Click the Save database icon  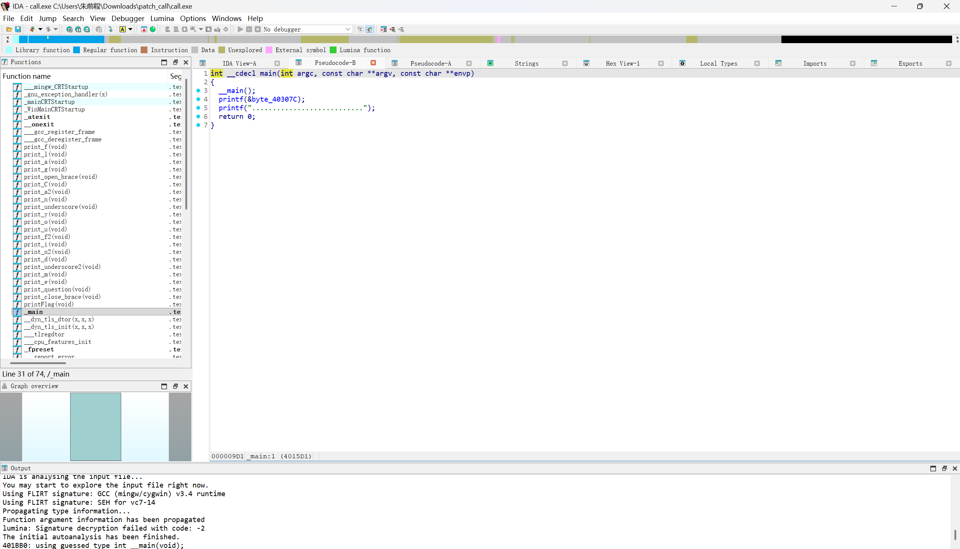[18, 29]
